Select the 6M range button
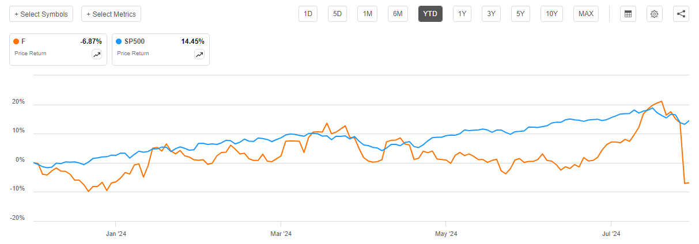Viewport: 699px width, 244px height. click(x=398, y=14)
